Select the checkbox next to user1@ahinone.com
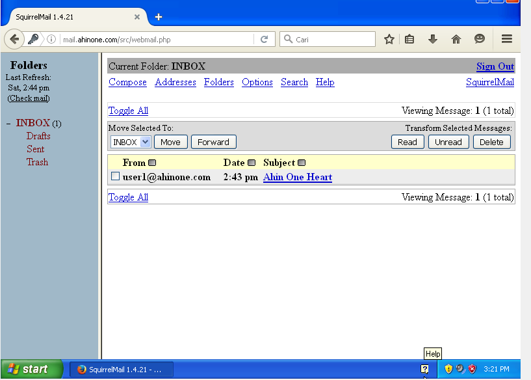The width and height of the screenshot is (531, 380). click(x=115, y=176)
